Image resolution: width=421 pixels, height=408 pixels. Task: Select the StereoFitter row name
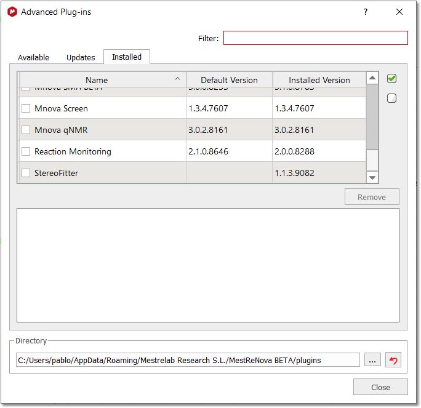point(57,173)
